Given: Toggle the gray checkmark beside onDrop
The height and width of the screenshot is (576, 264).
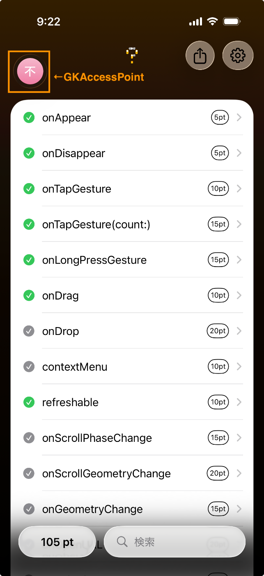Looking at the screenshot, I should click(29, 331).
